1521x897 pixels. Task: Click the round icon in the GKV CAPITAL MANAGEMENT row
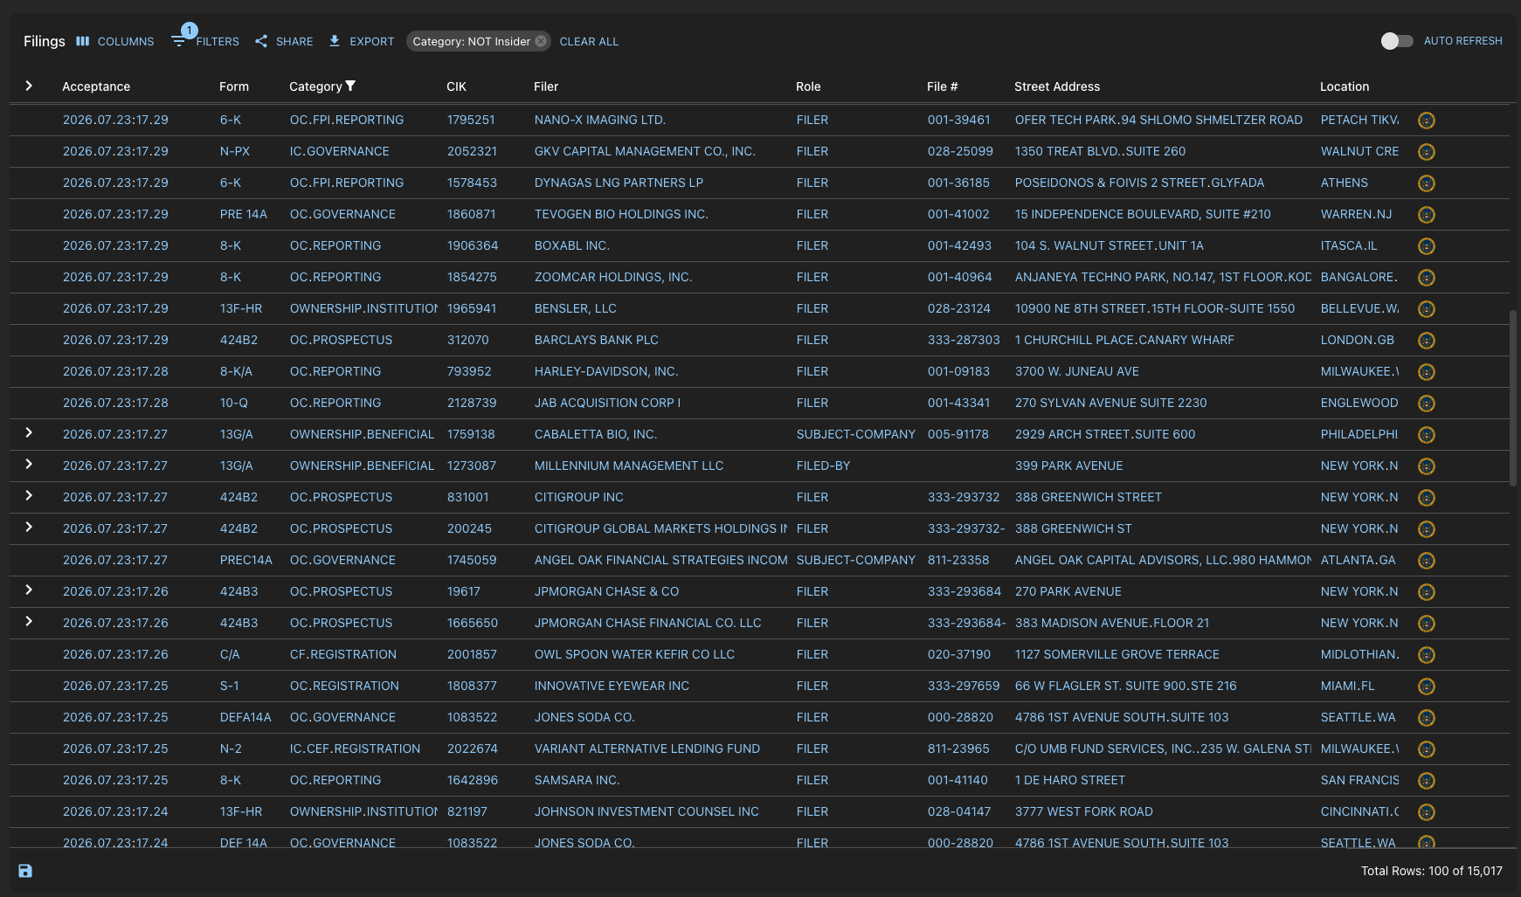(x=1427, y=152)
